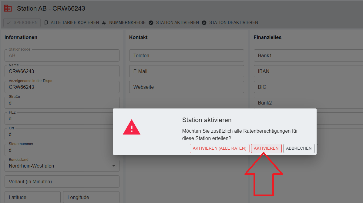
Task: Click the Name input field
Action: [62, 71]
